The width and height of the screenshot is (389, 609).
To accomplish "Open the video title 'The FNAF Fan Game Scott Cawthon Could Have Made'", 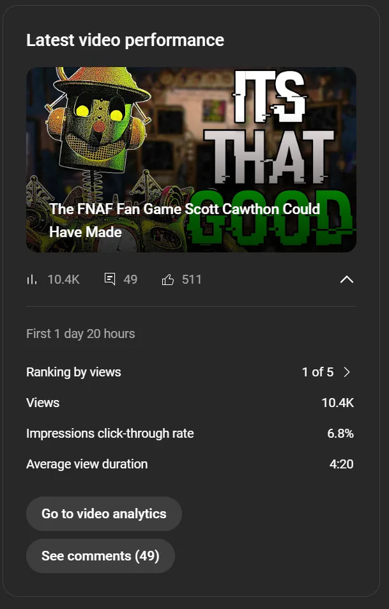I will [185, 220].
